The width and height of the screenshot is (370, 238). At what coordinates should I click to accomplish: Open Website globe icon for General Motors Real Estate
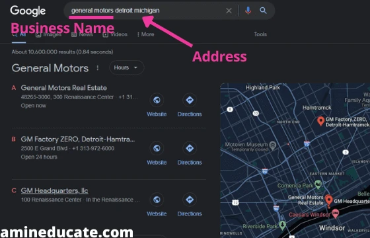pos(157,100)
